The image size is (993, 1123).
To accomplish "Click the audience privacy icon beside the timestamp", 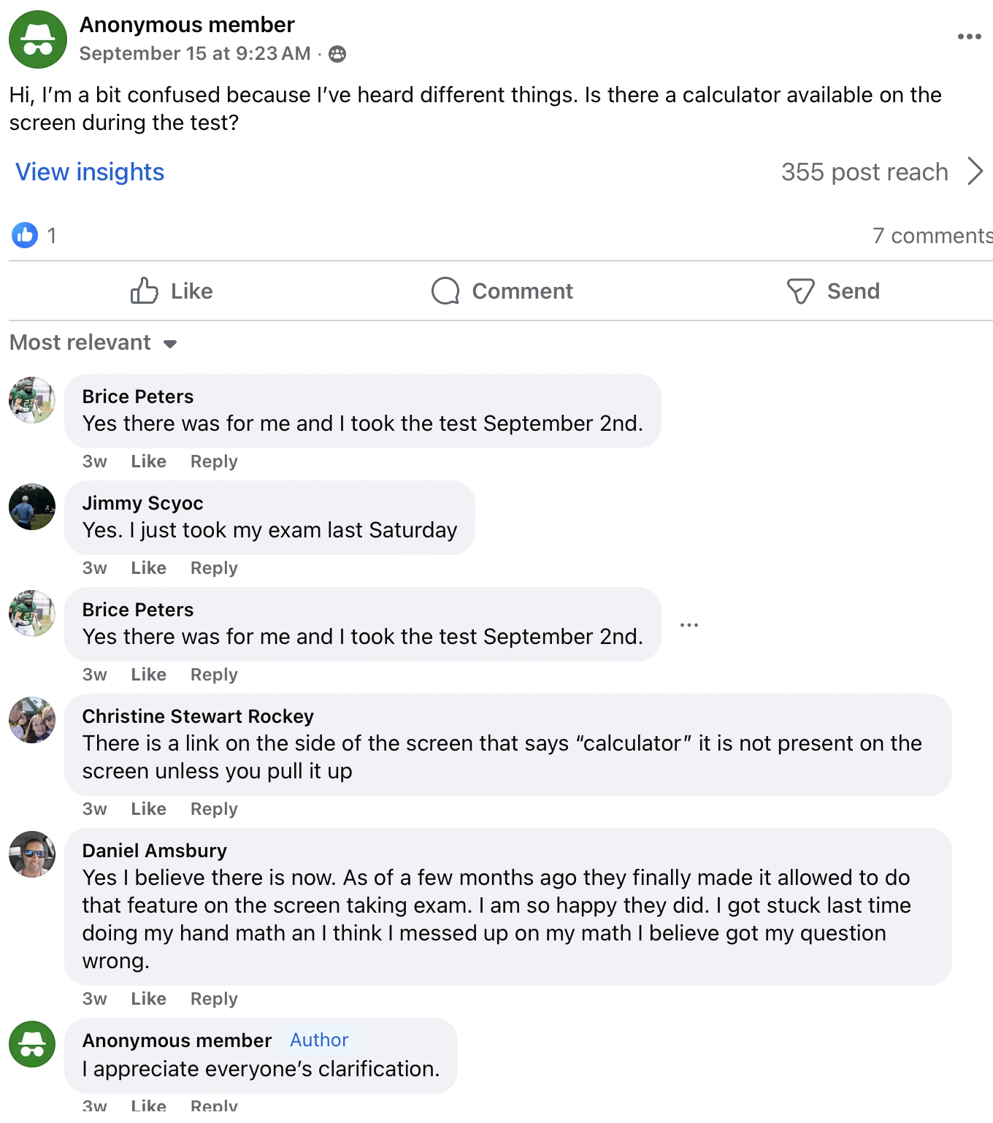I will tap(337, 54).
